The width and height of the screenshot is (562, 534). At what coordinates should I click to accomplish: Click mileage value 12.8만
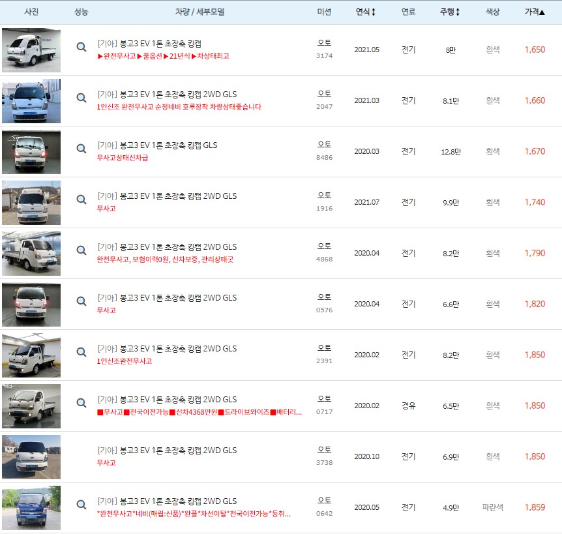tap(451, 152)
